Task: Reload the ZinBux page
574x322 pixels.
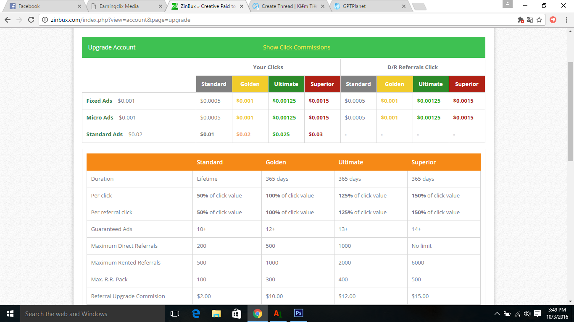Action: [31, 20]
